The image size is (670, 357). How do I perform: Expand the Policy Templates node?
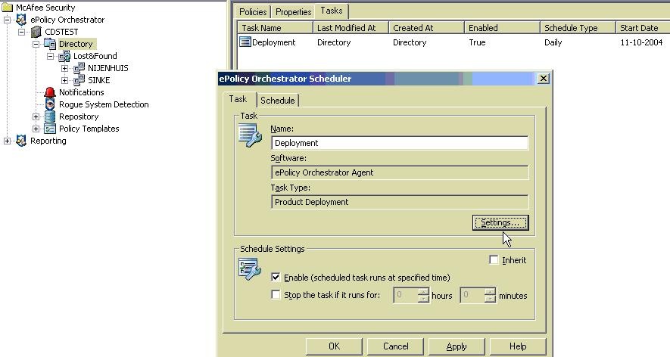point(36,129)
